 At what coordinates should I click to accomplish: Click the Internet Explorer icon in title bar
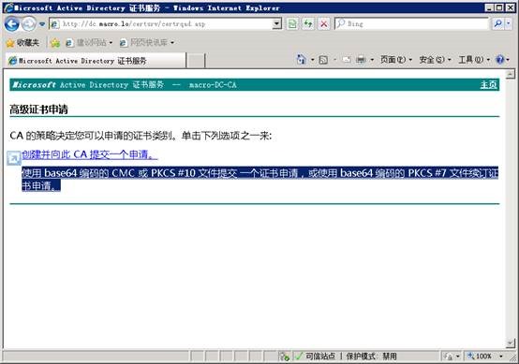coord(8,7)
